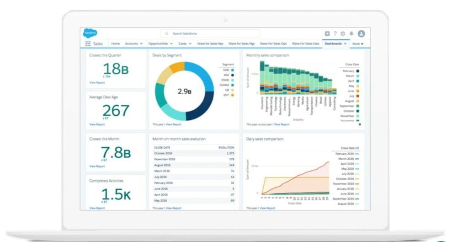Open View Report under Closed this Month
Viewport: 468px width, 242px height.
click(97, 166)
